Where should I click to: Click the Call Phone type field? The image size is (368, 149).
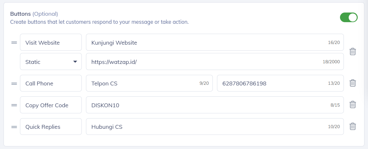(x=51, y=83)
